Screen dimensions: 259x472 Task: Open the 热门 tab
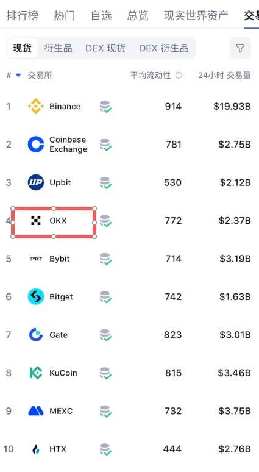click(65, 15)
